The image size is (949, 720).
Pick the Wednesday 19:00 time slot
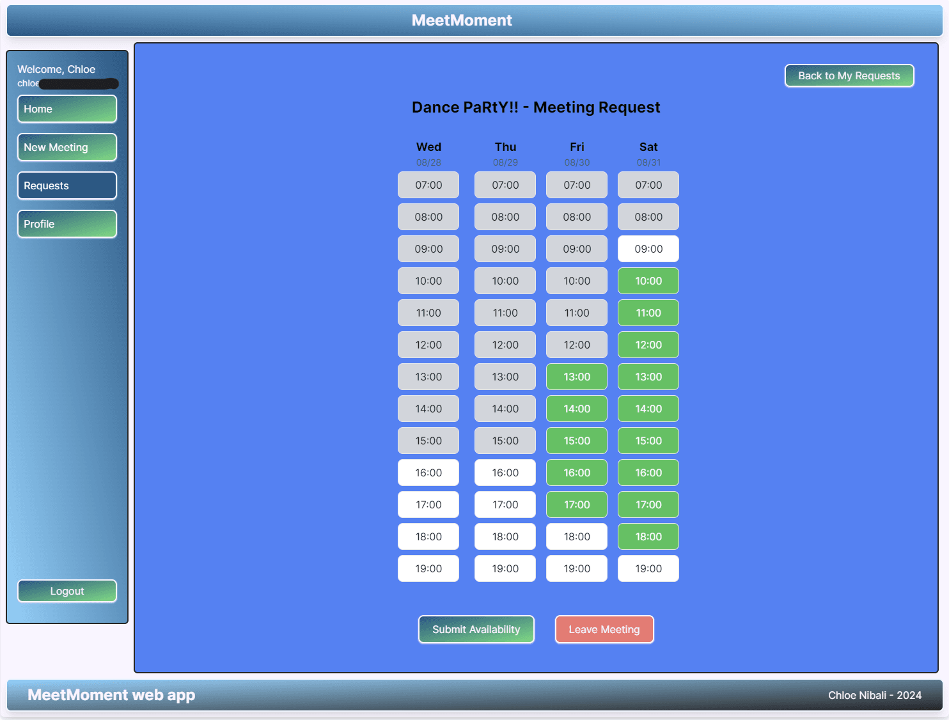428,568
